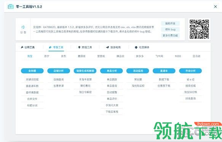Open the 单品跟踪 tool

click(112, 80)
